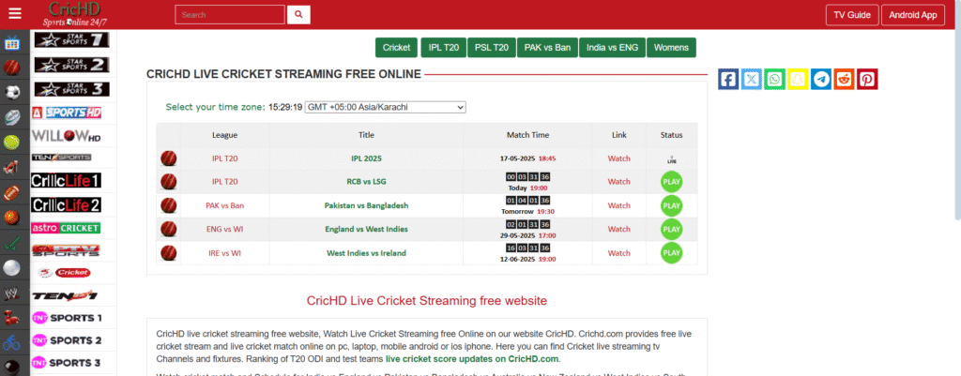961x376 pixels.
Task: Share page on Facebook
Action: (x=728, y=79)
